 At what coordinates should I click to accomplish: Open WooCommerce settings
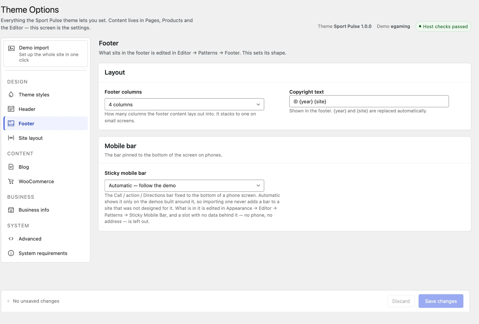pyautogui.click(x=46, y=181)
